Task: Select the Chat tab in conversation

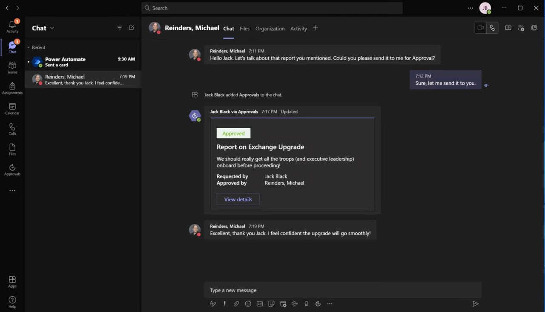Action: click(229, 29)
